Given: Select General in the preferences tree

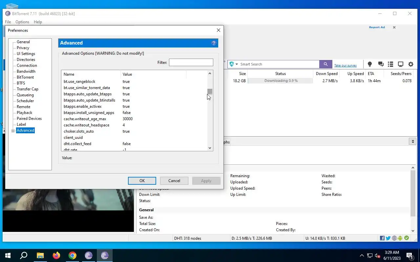Looking at the screenshot, I should (23, 42).
